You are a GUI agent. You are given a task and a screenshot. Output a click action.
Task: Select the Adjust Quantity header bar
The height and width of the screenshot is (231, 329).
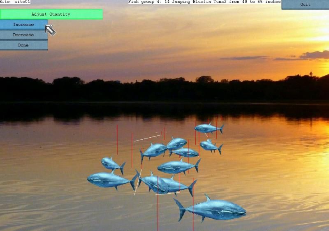(x=51, y=14)
